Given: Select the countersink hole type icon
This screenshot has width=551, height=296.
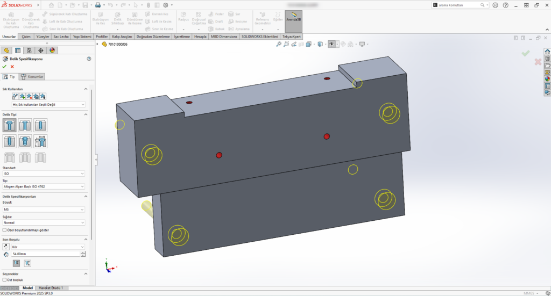Looking at the screenshot, I should click(25, 126).
